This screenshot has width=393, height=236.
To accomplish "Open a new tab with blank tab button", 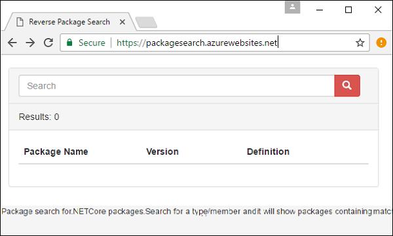I will pos(146,22).
